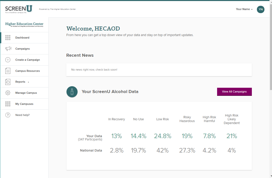
Task: Click the 13% In Recovery value
Action: 117,136
